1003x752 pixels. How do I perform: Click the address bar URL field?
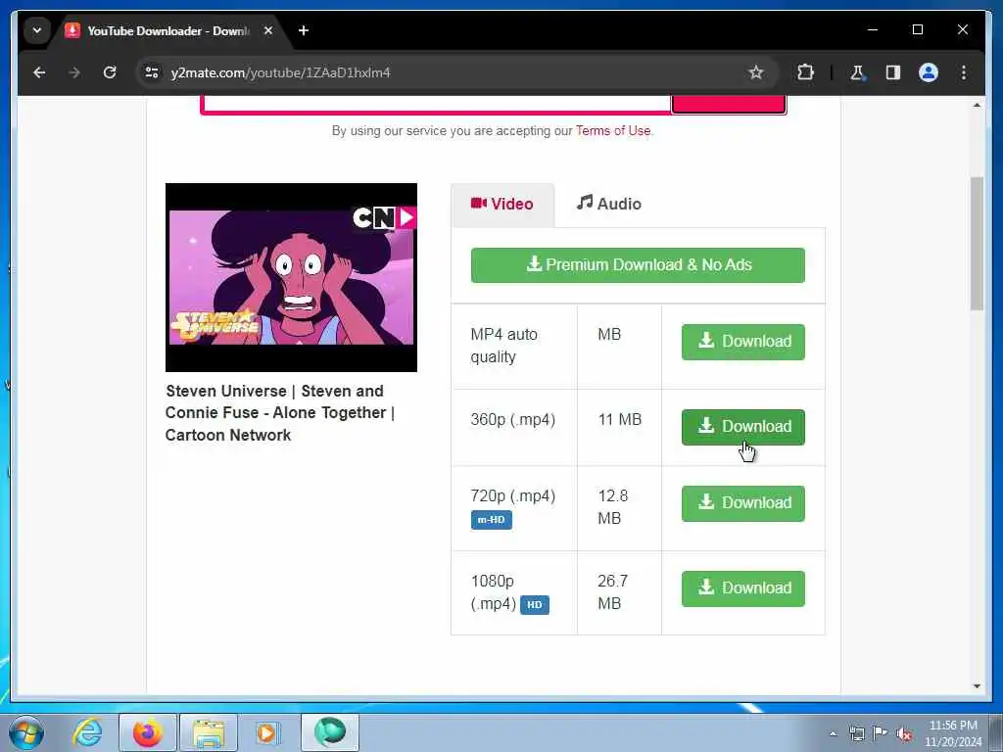pyautogui.click(x=448, y=72)
